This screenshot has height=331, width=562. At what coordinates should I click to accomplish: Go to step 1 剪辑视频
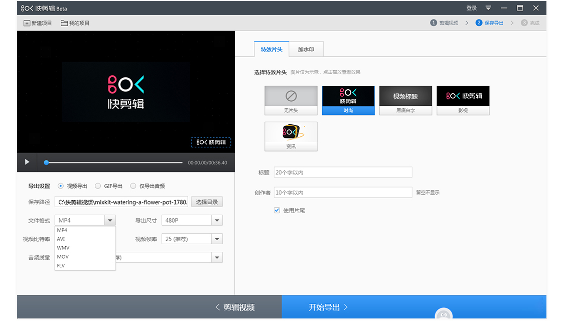tap(444, 23)
